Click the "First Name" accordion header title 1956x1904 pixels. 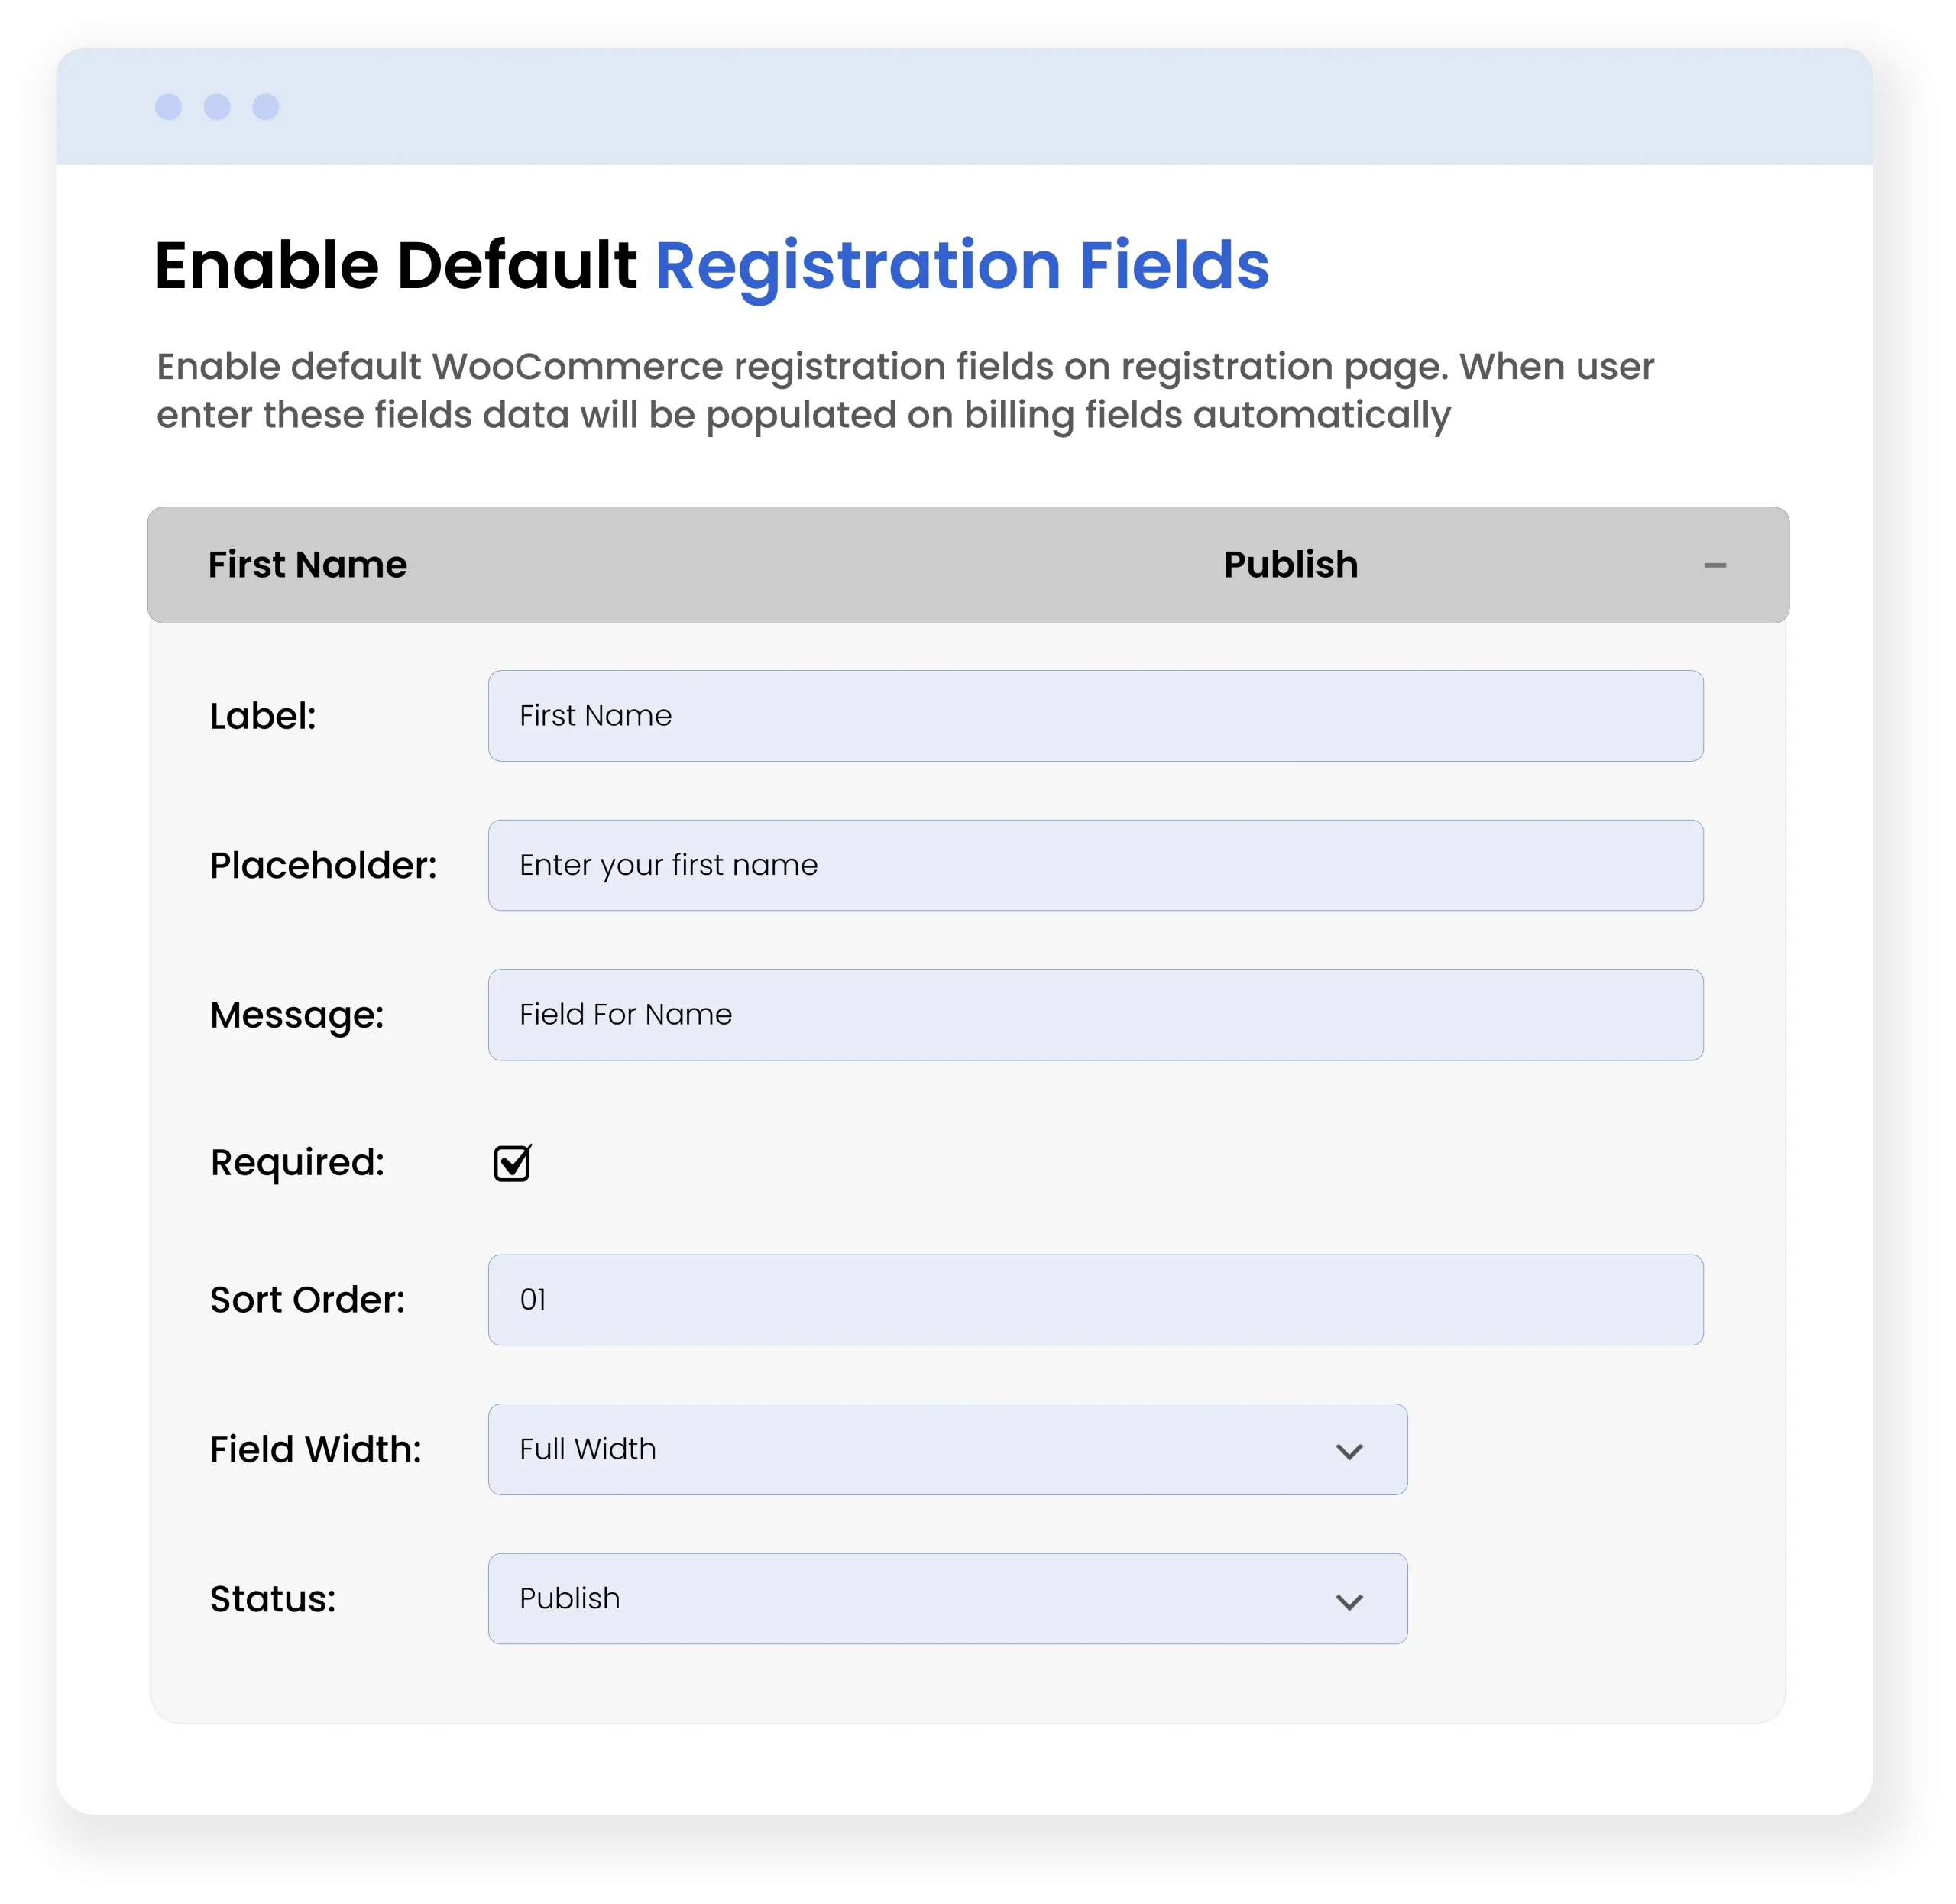[307, 565]
